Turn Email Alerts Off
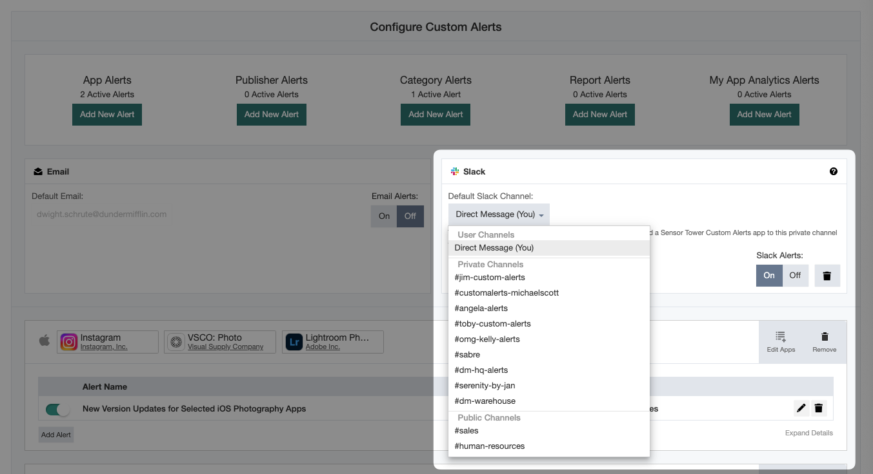 pos(410,216)
